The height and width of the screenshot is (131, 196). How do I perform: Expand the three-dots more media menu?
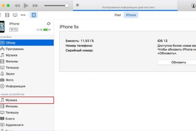pyautogui.click(x=23, y=15)
